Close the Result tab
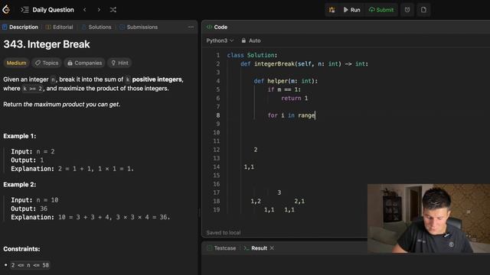This screenshot has width=490, height=275. coord(272,248)
